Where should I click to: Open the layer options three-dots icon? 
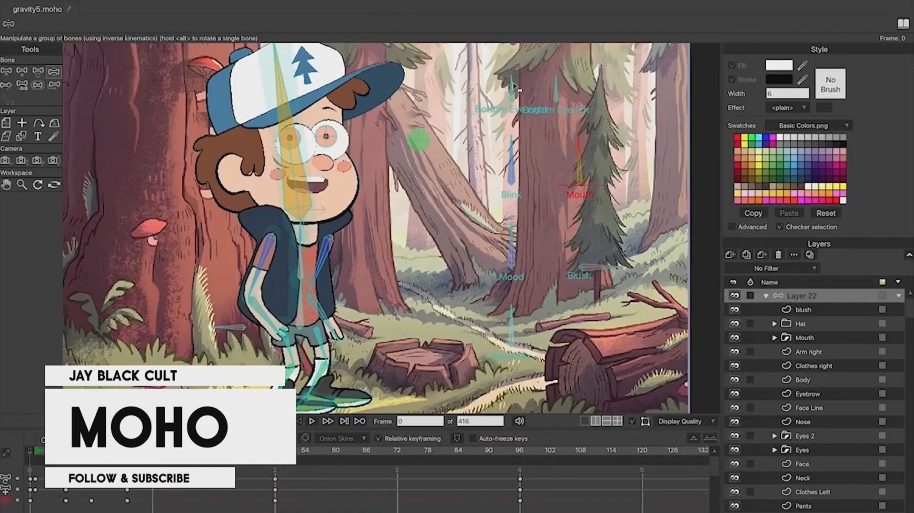coord(794,255)
